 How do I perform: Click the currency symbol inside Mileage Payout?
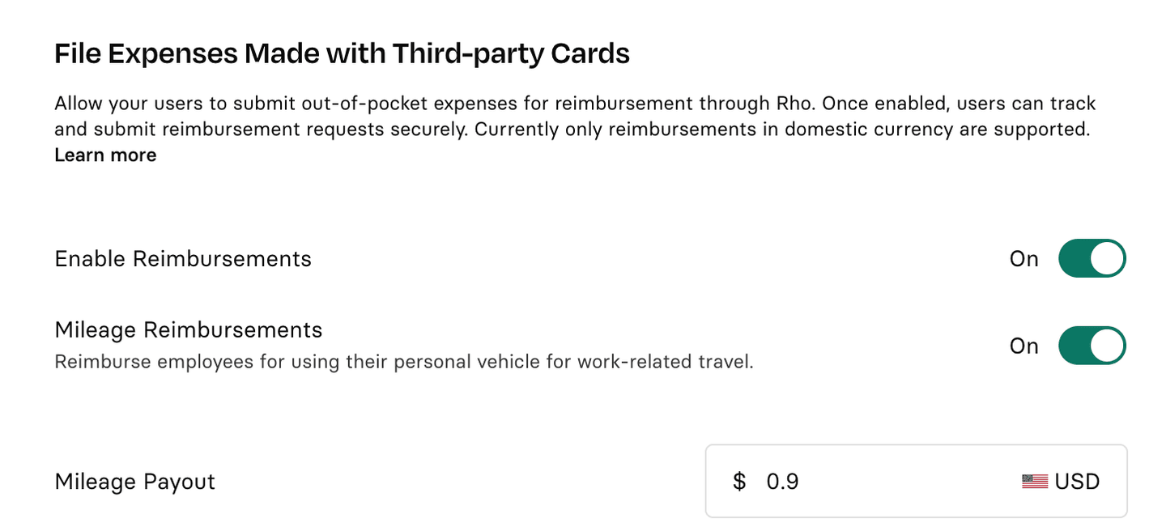[x=738, y=481]
